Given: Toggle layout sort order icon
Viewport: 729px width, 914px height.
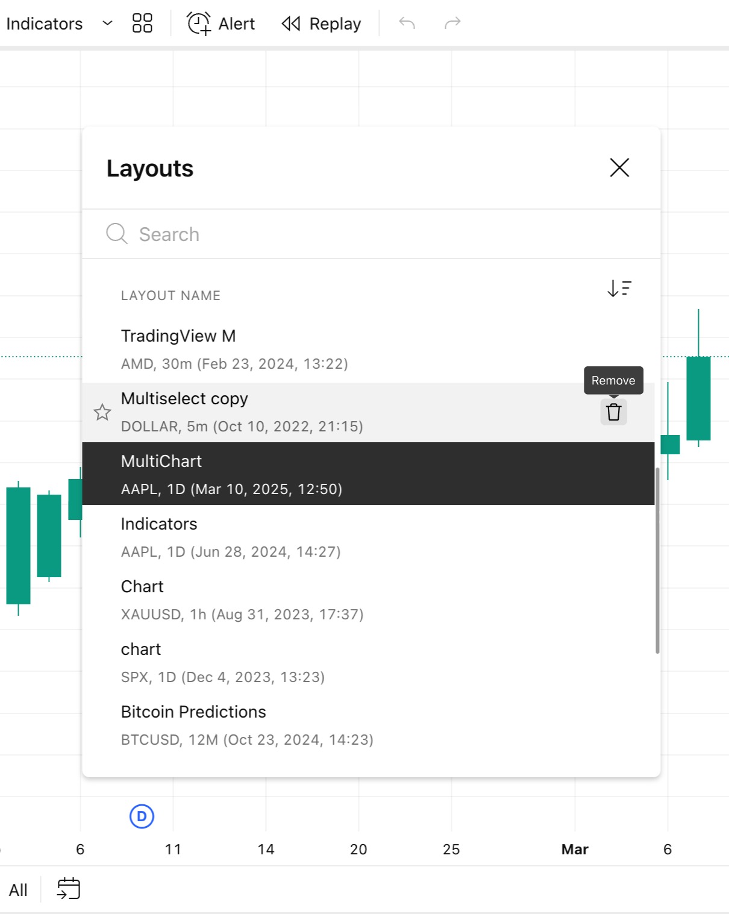Looking at the screenshot, I should tap(619, 289).
